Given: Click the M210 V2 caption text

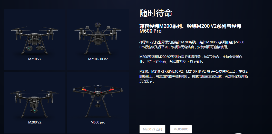Looking at the screenshot, I should point(35,59).
